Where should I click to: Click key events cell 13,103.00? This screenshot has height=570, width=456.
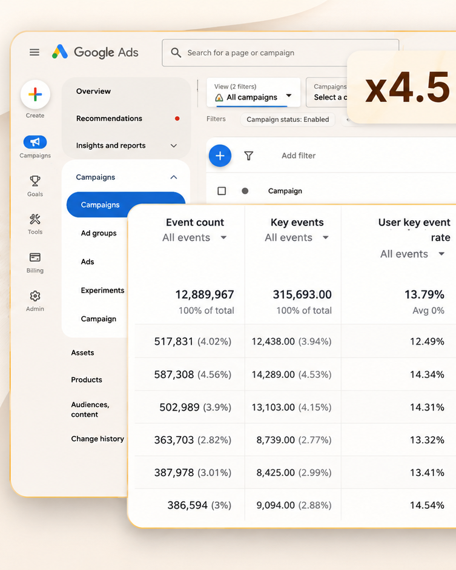[273, 407]
